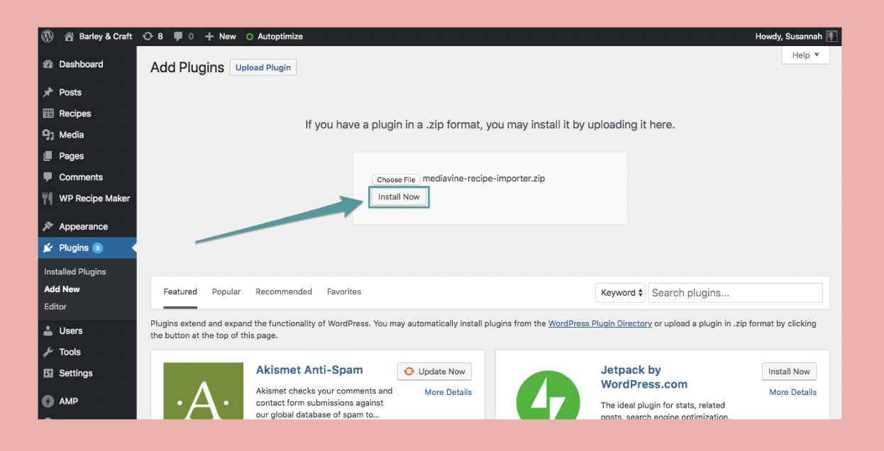Open the Appearance menu label
Screen dimensions: 884x451
click(83, 227)
